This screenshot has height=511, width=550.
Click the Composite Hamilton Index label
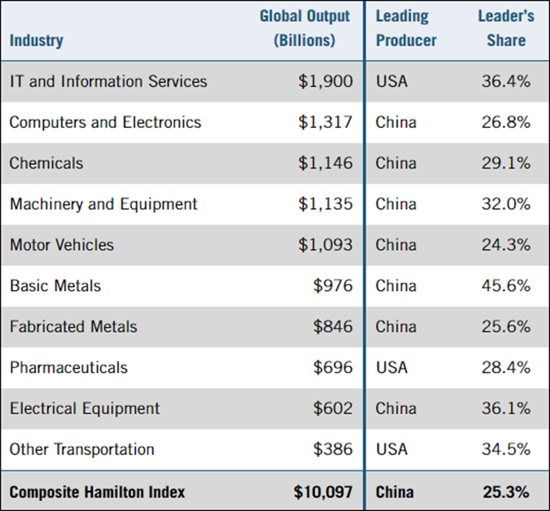coord(97,492)
